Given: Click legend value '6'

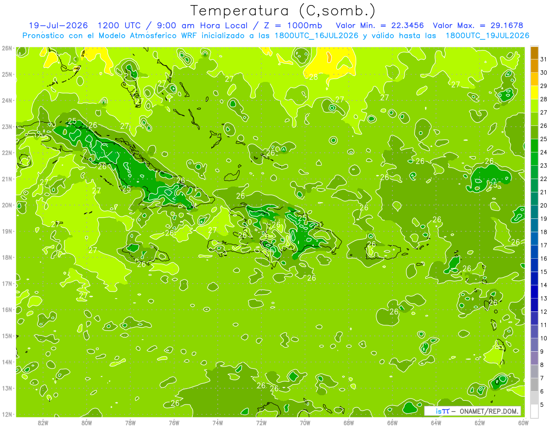Looking at the screenshot, I should 542,392.
